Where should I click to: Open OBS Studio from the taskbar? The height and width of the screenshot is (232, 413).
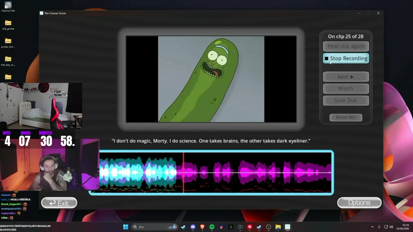pos(268,227)
